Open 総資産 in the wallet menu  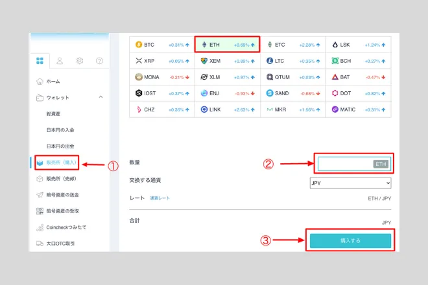tap(53, 114)
